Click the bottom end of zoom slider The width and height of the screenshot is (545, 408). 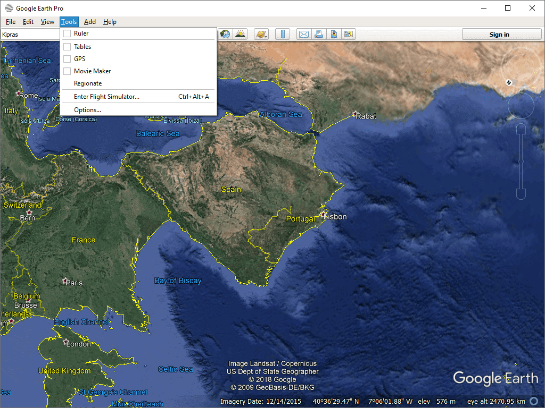(x=521, y=194)
